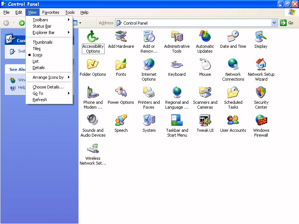Open Help and Support link in sidebar
Screen dimensions: 299x224
point(18,87)
